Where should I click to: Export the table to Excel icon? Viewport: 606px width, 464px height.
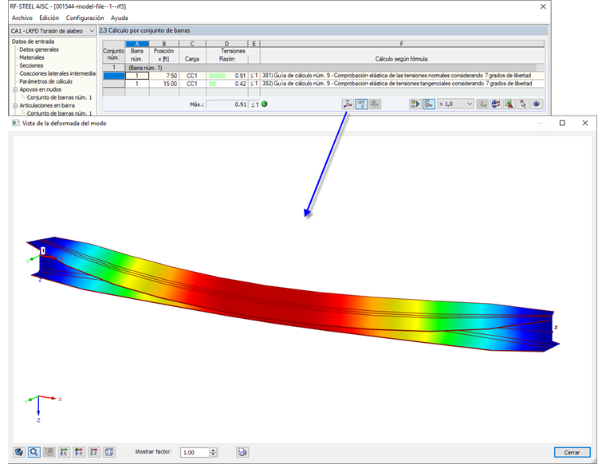click(509, 104)
